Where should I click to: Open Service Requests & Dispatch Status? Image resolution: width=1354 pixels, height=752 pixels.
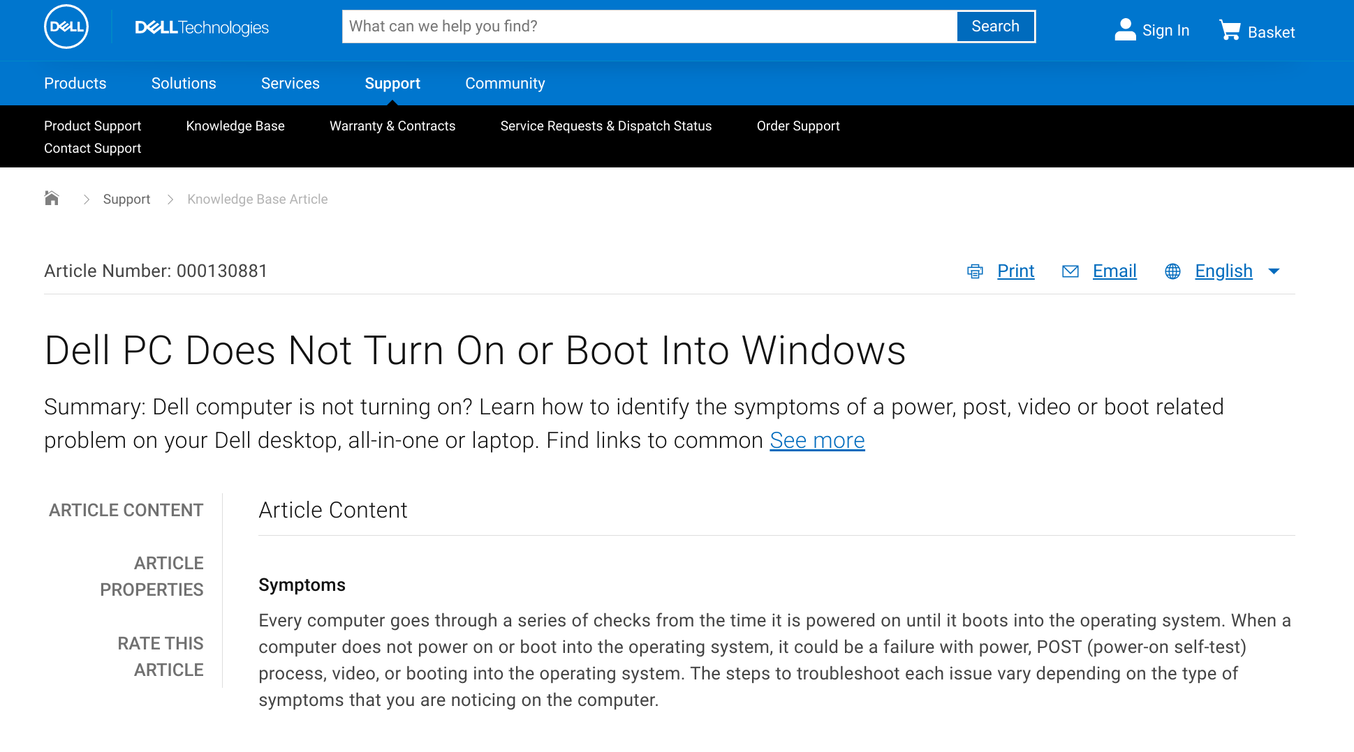(x=606, y=126)
